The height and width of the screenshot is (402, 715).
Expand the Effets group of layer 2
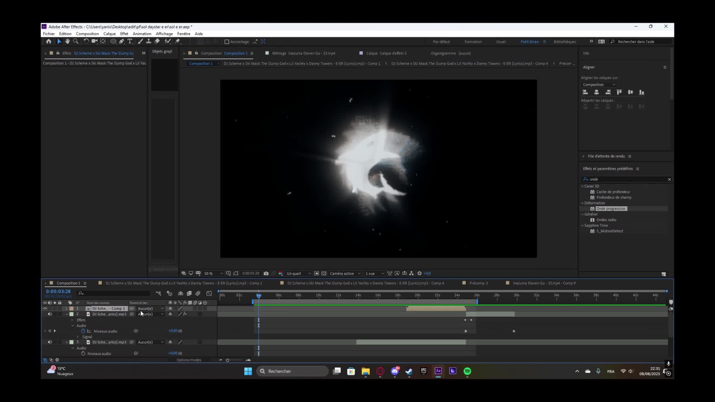72,320
